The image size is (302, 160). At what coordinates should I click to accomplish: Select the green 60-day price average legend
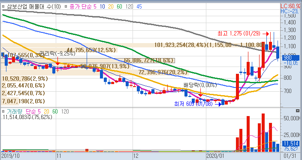[x=119, y=6]
